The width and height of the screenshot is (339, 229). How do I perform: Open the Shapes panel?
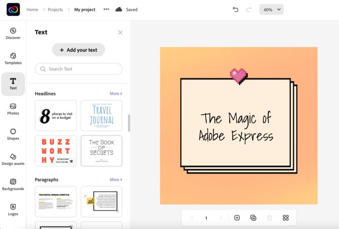[x=13, y=134]
